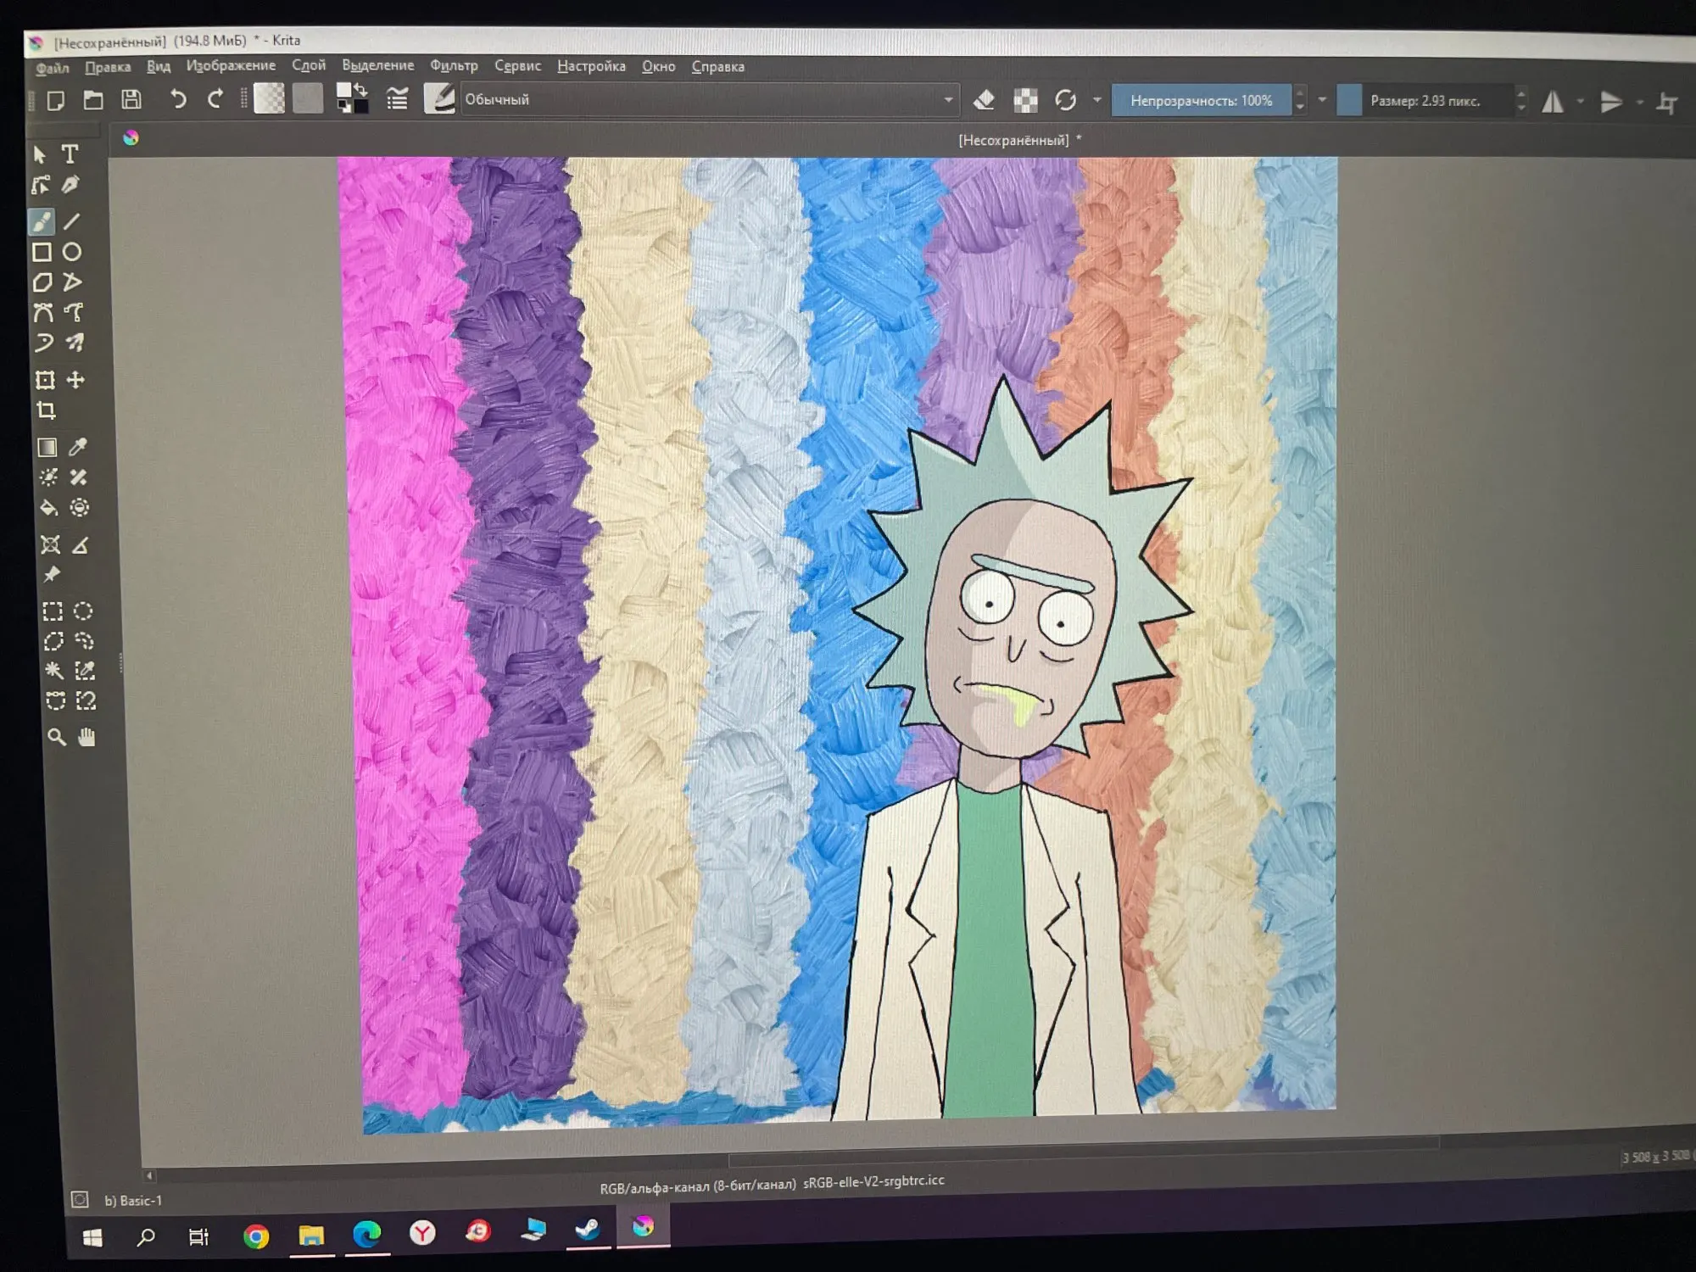The image size is (1696, 1272).
Task: Open the Слой menu
Action: (x=309, y=65)
